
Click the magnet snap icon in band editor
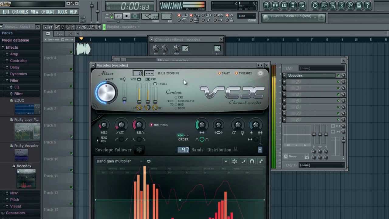pyautogui.click(x=252, y=161)
